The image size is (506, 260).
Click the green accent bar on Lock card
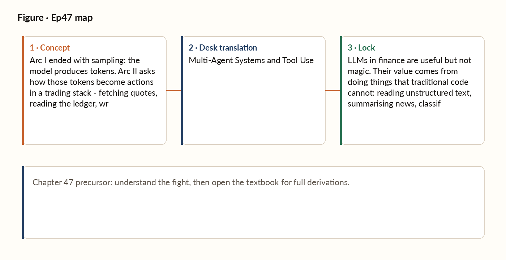coord(341,90)
